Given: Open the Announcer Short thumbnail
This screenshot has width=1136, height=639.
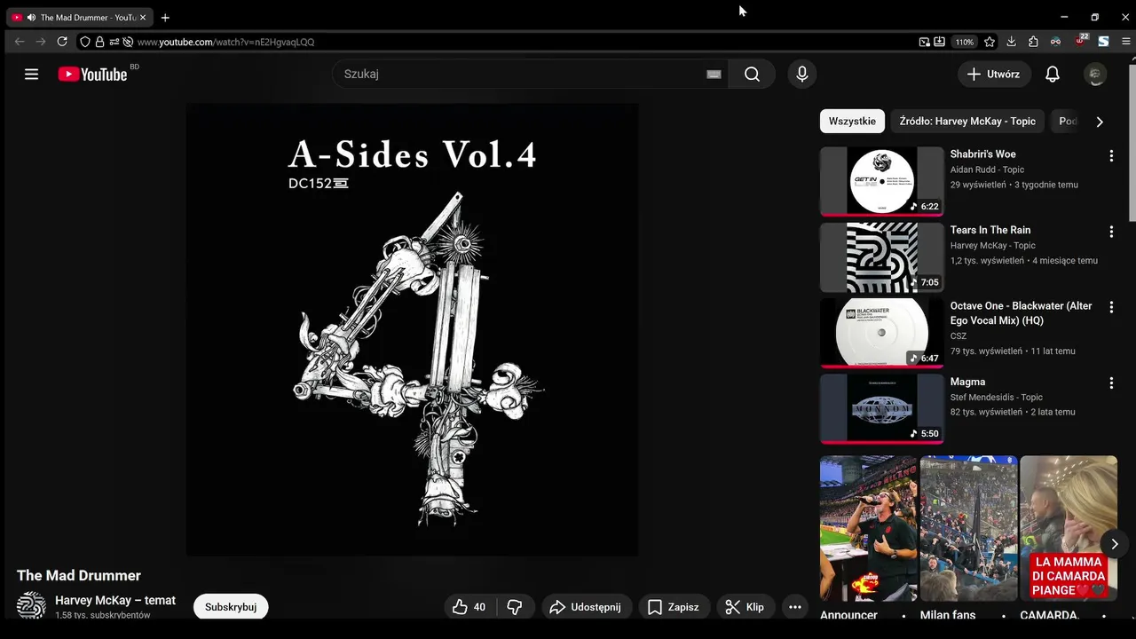Looking at the screenshot, I should tap(869, 529).
